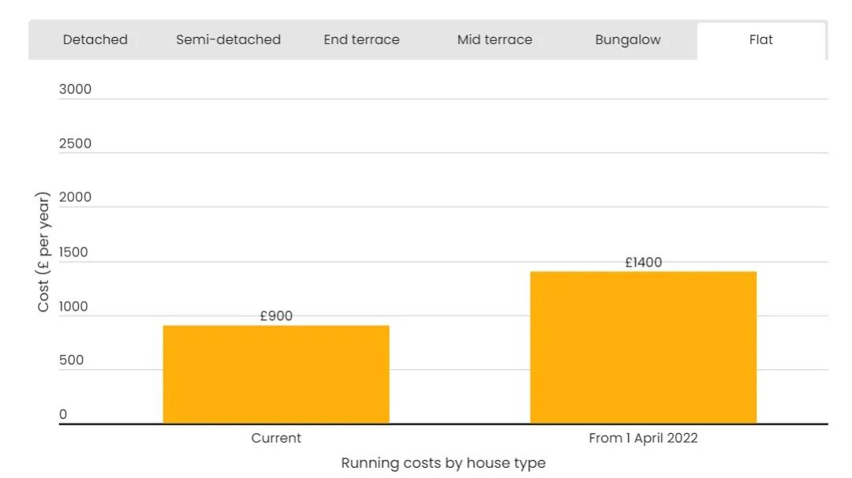This screenshot has height=478, width=852.
Task: View the Bungalow tab
Action: [628, 39]
